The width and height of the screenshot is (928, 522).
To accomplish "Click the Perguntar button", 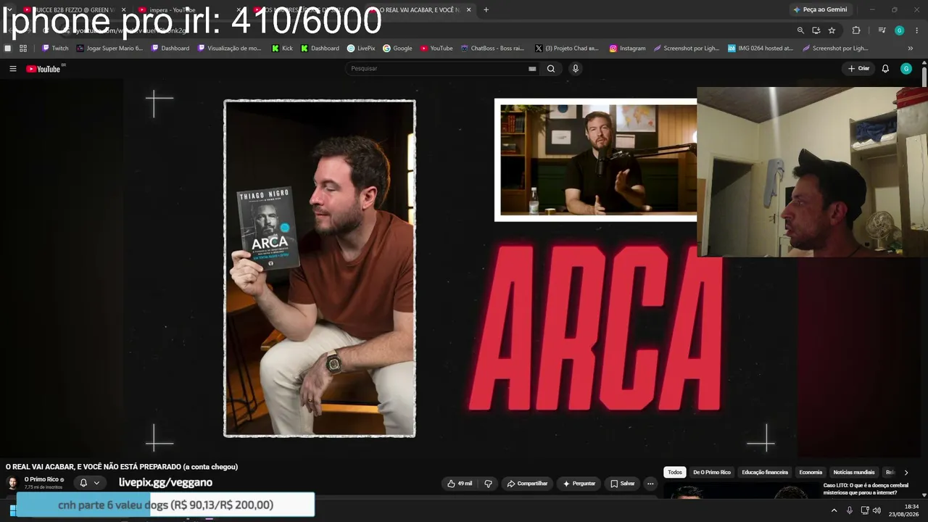I will click(579, 484).
